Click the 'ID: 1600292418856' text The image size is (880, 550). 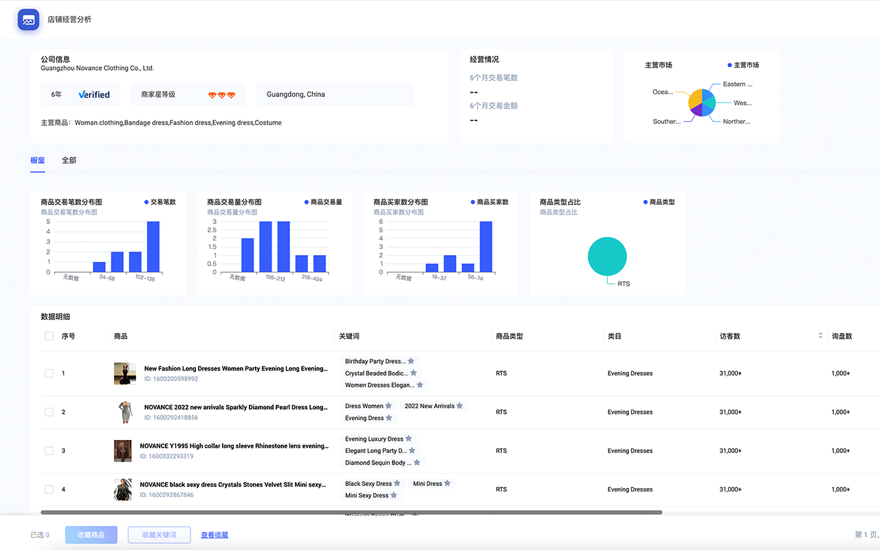pos(171,417)
